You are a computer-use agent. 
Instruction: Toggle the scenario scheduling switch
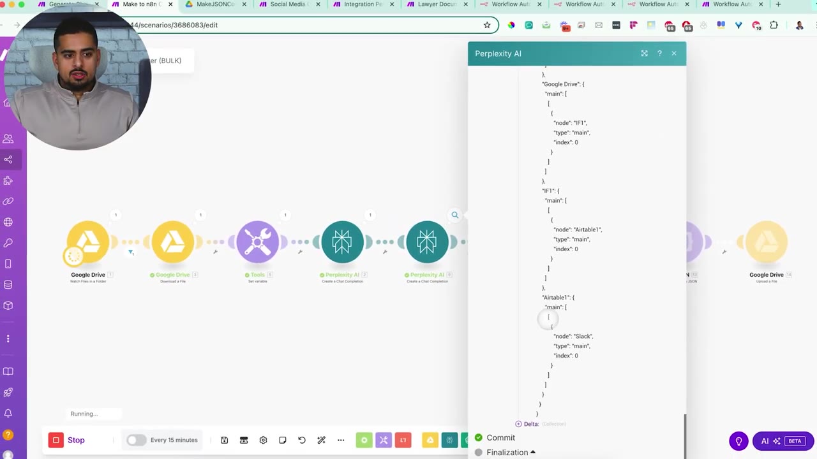[136, 440]
